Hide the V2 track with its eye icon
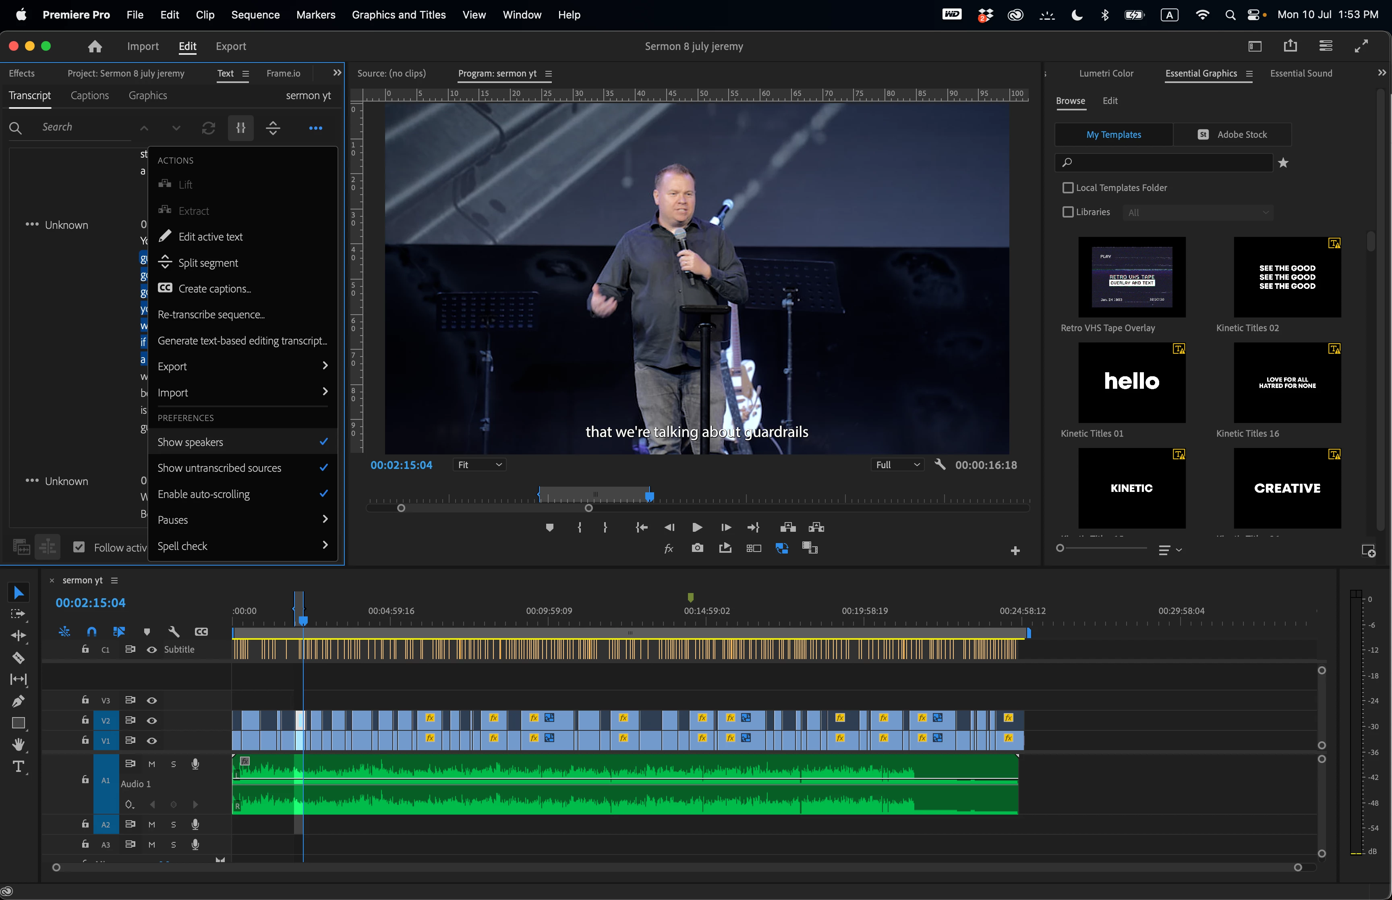 [x=152, y=721]
